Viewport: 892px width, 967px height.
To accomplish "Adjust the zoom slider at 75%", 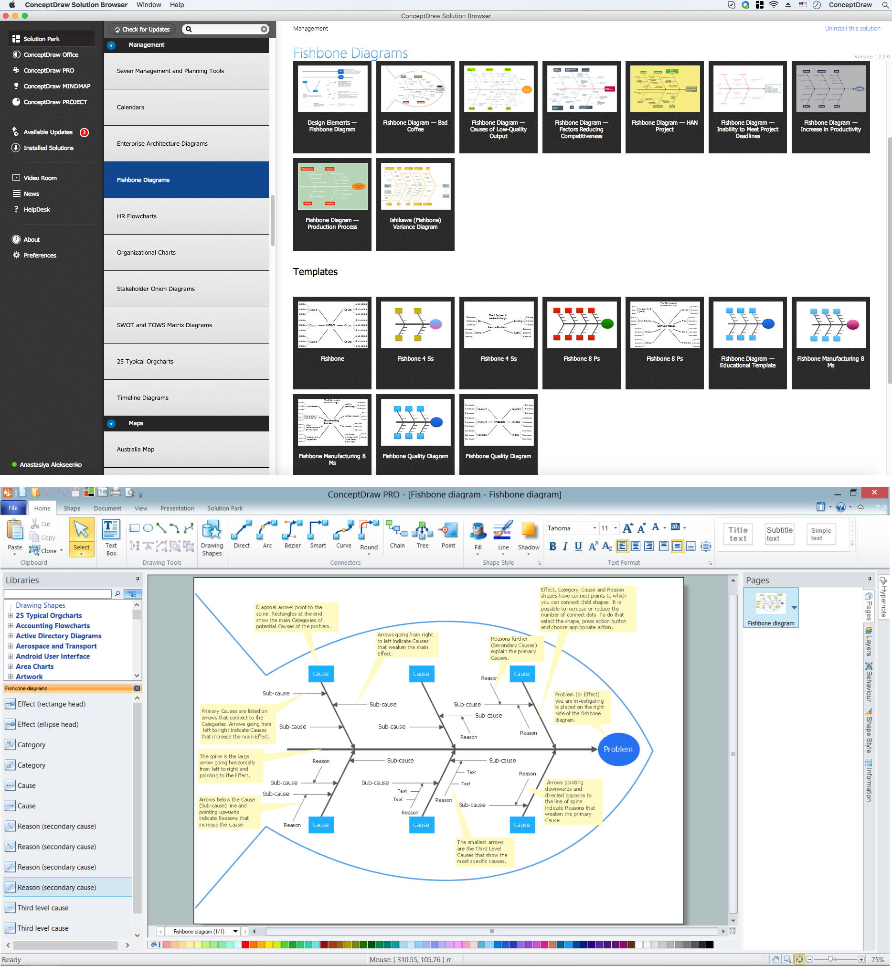I will point(831,959).
